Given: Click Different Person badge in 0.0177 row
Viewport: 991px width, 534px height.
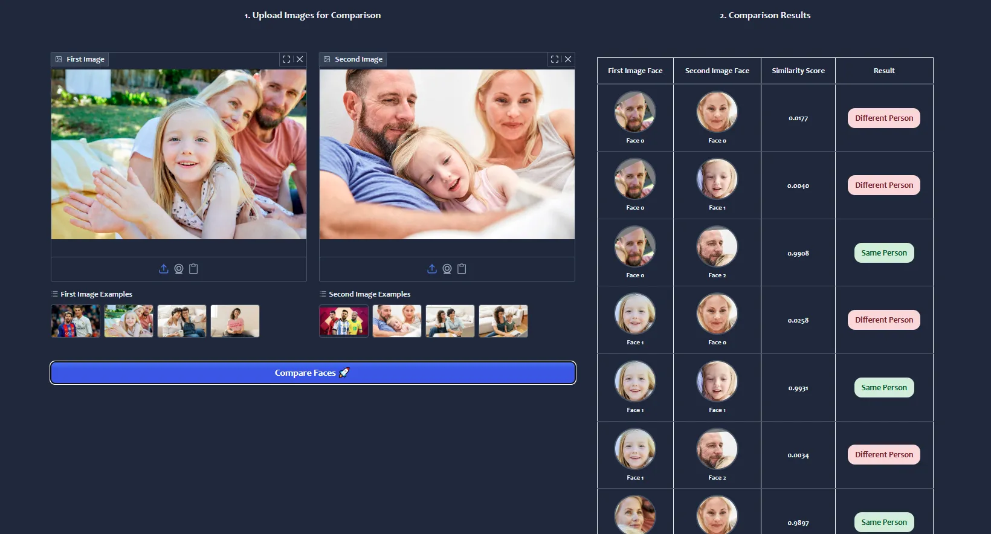Looking at the screenshot, I should tap(884, 118).
